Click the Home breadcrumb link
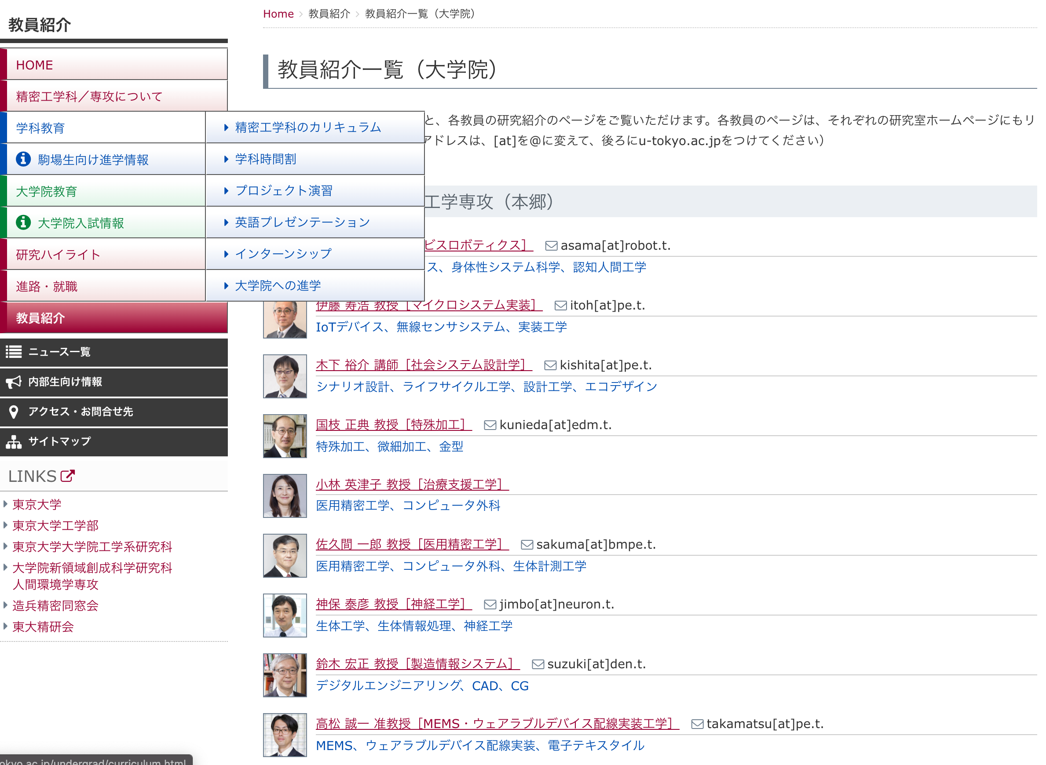The height and width of the screenshot is (765, 1046). pyautogui.click(x=278, y=14)
